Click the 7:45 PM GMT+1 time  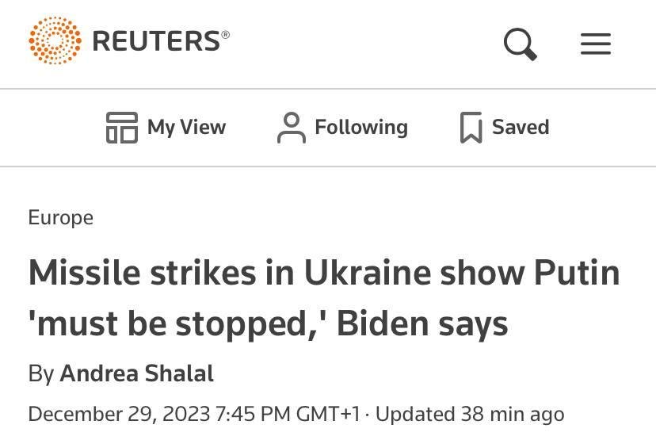point(288,414)
